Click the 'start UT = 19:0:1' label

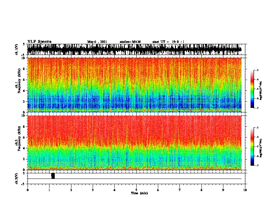(x=168, y=42)
